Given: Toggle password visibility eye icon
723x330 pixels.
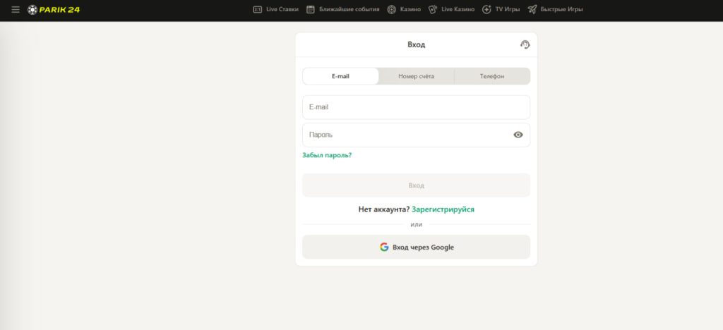Looking at the screenshot, I should coord(518,135).
